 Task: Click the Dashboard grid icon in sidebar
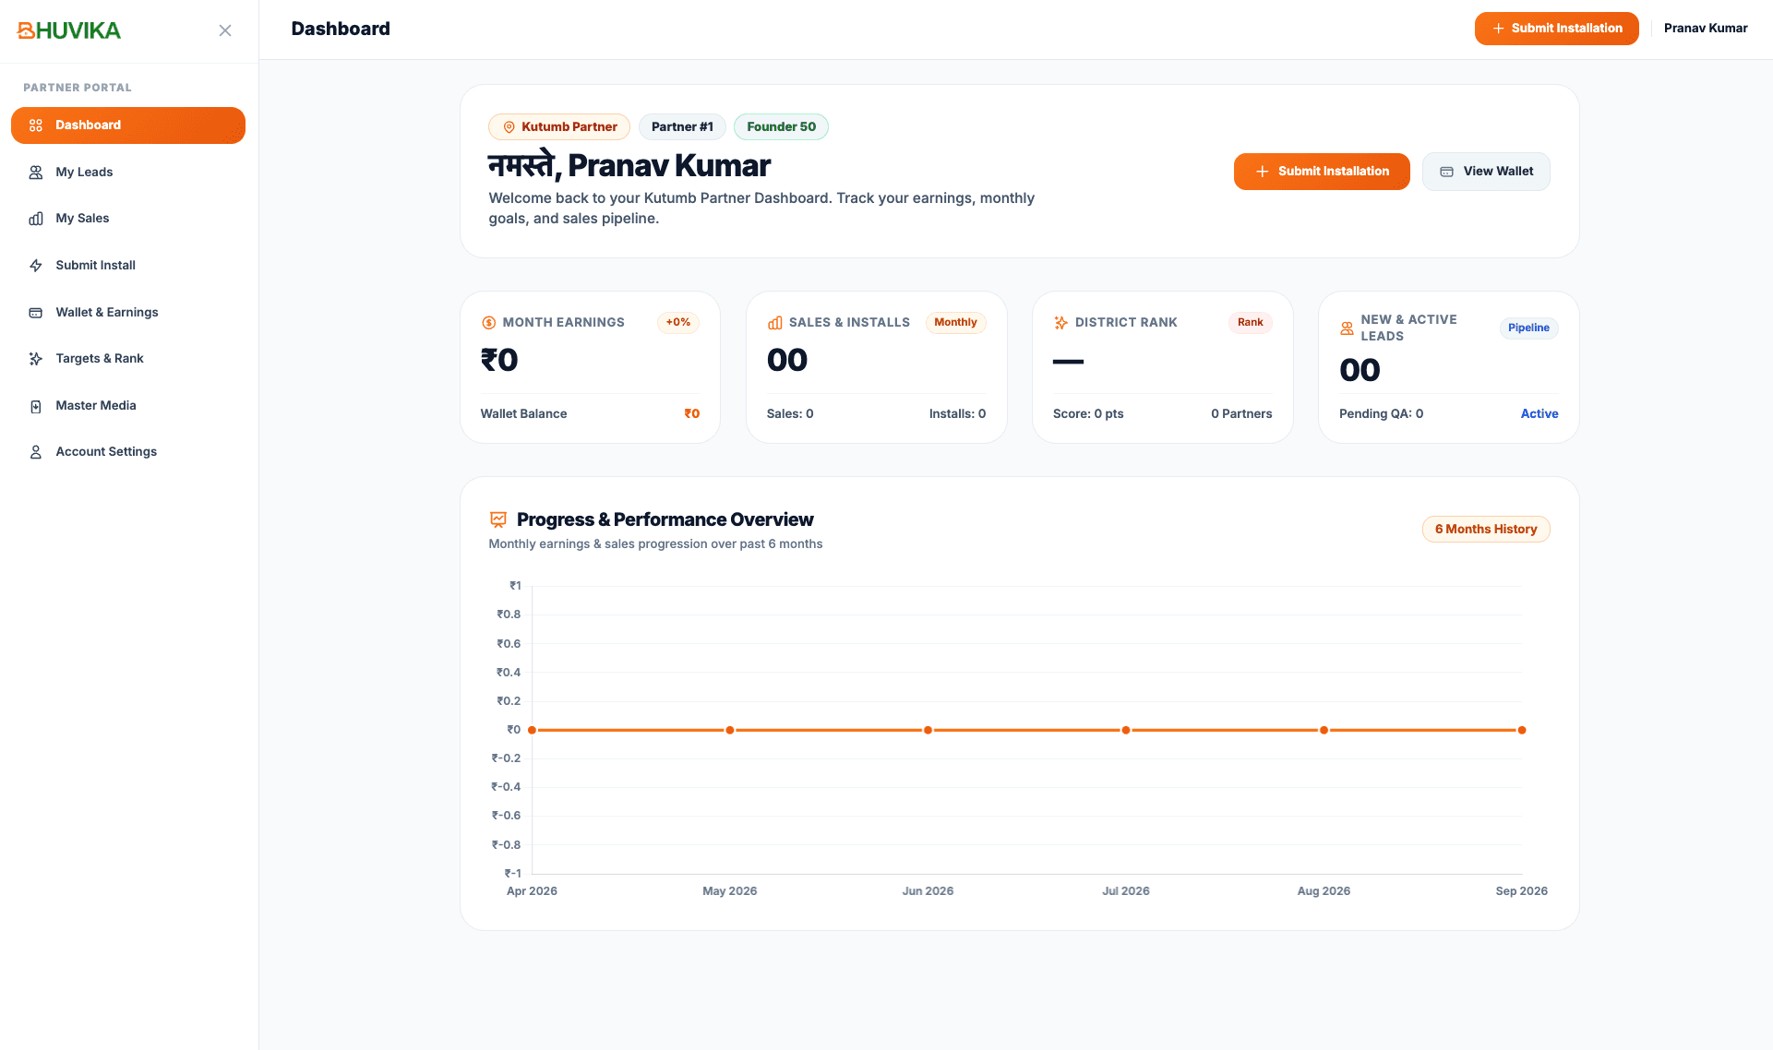36,125
